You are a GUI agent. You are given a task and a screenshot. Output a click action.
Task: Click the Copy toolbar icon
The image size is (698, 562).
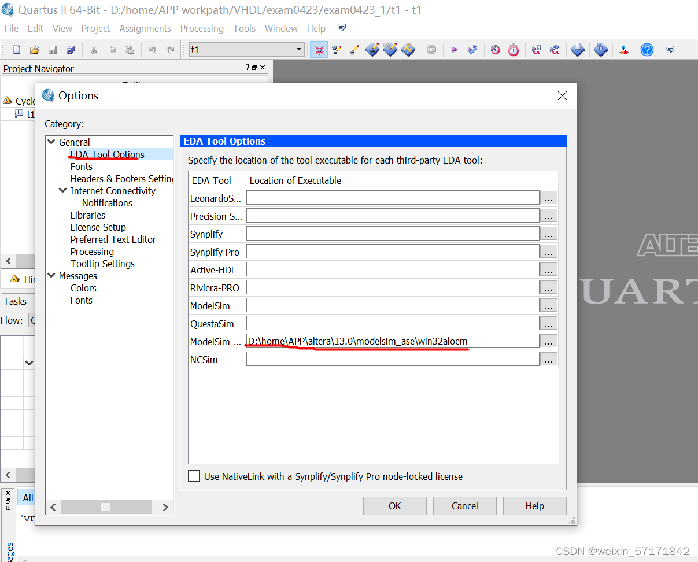coord(112,50)
